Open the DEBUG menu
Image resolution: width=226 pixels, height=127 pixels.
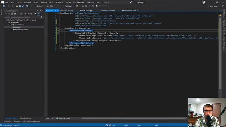click(44, 2)
